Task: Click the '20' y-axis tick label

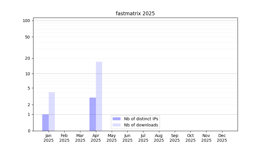Action: [x=28, y=58]
